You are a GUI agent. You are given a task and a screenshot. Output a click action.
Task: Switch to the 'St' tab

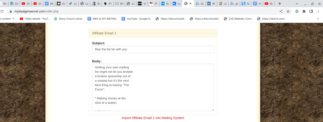point(97,3)
